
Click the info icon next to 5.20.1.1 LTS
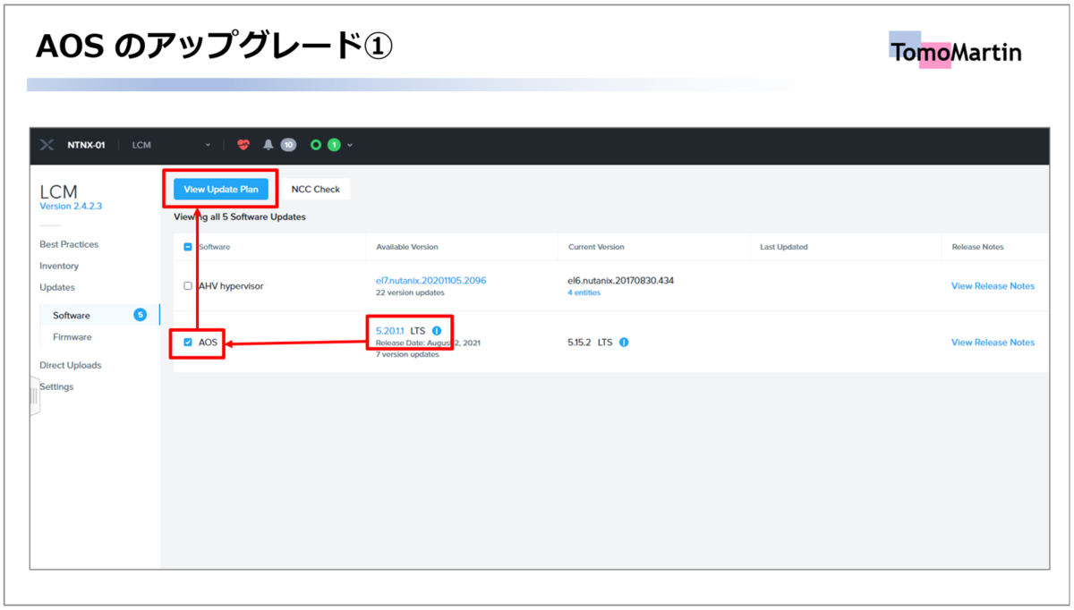(x=437, y=331)
